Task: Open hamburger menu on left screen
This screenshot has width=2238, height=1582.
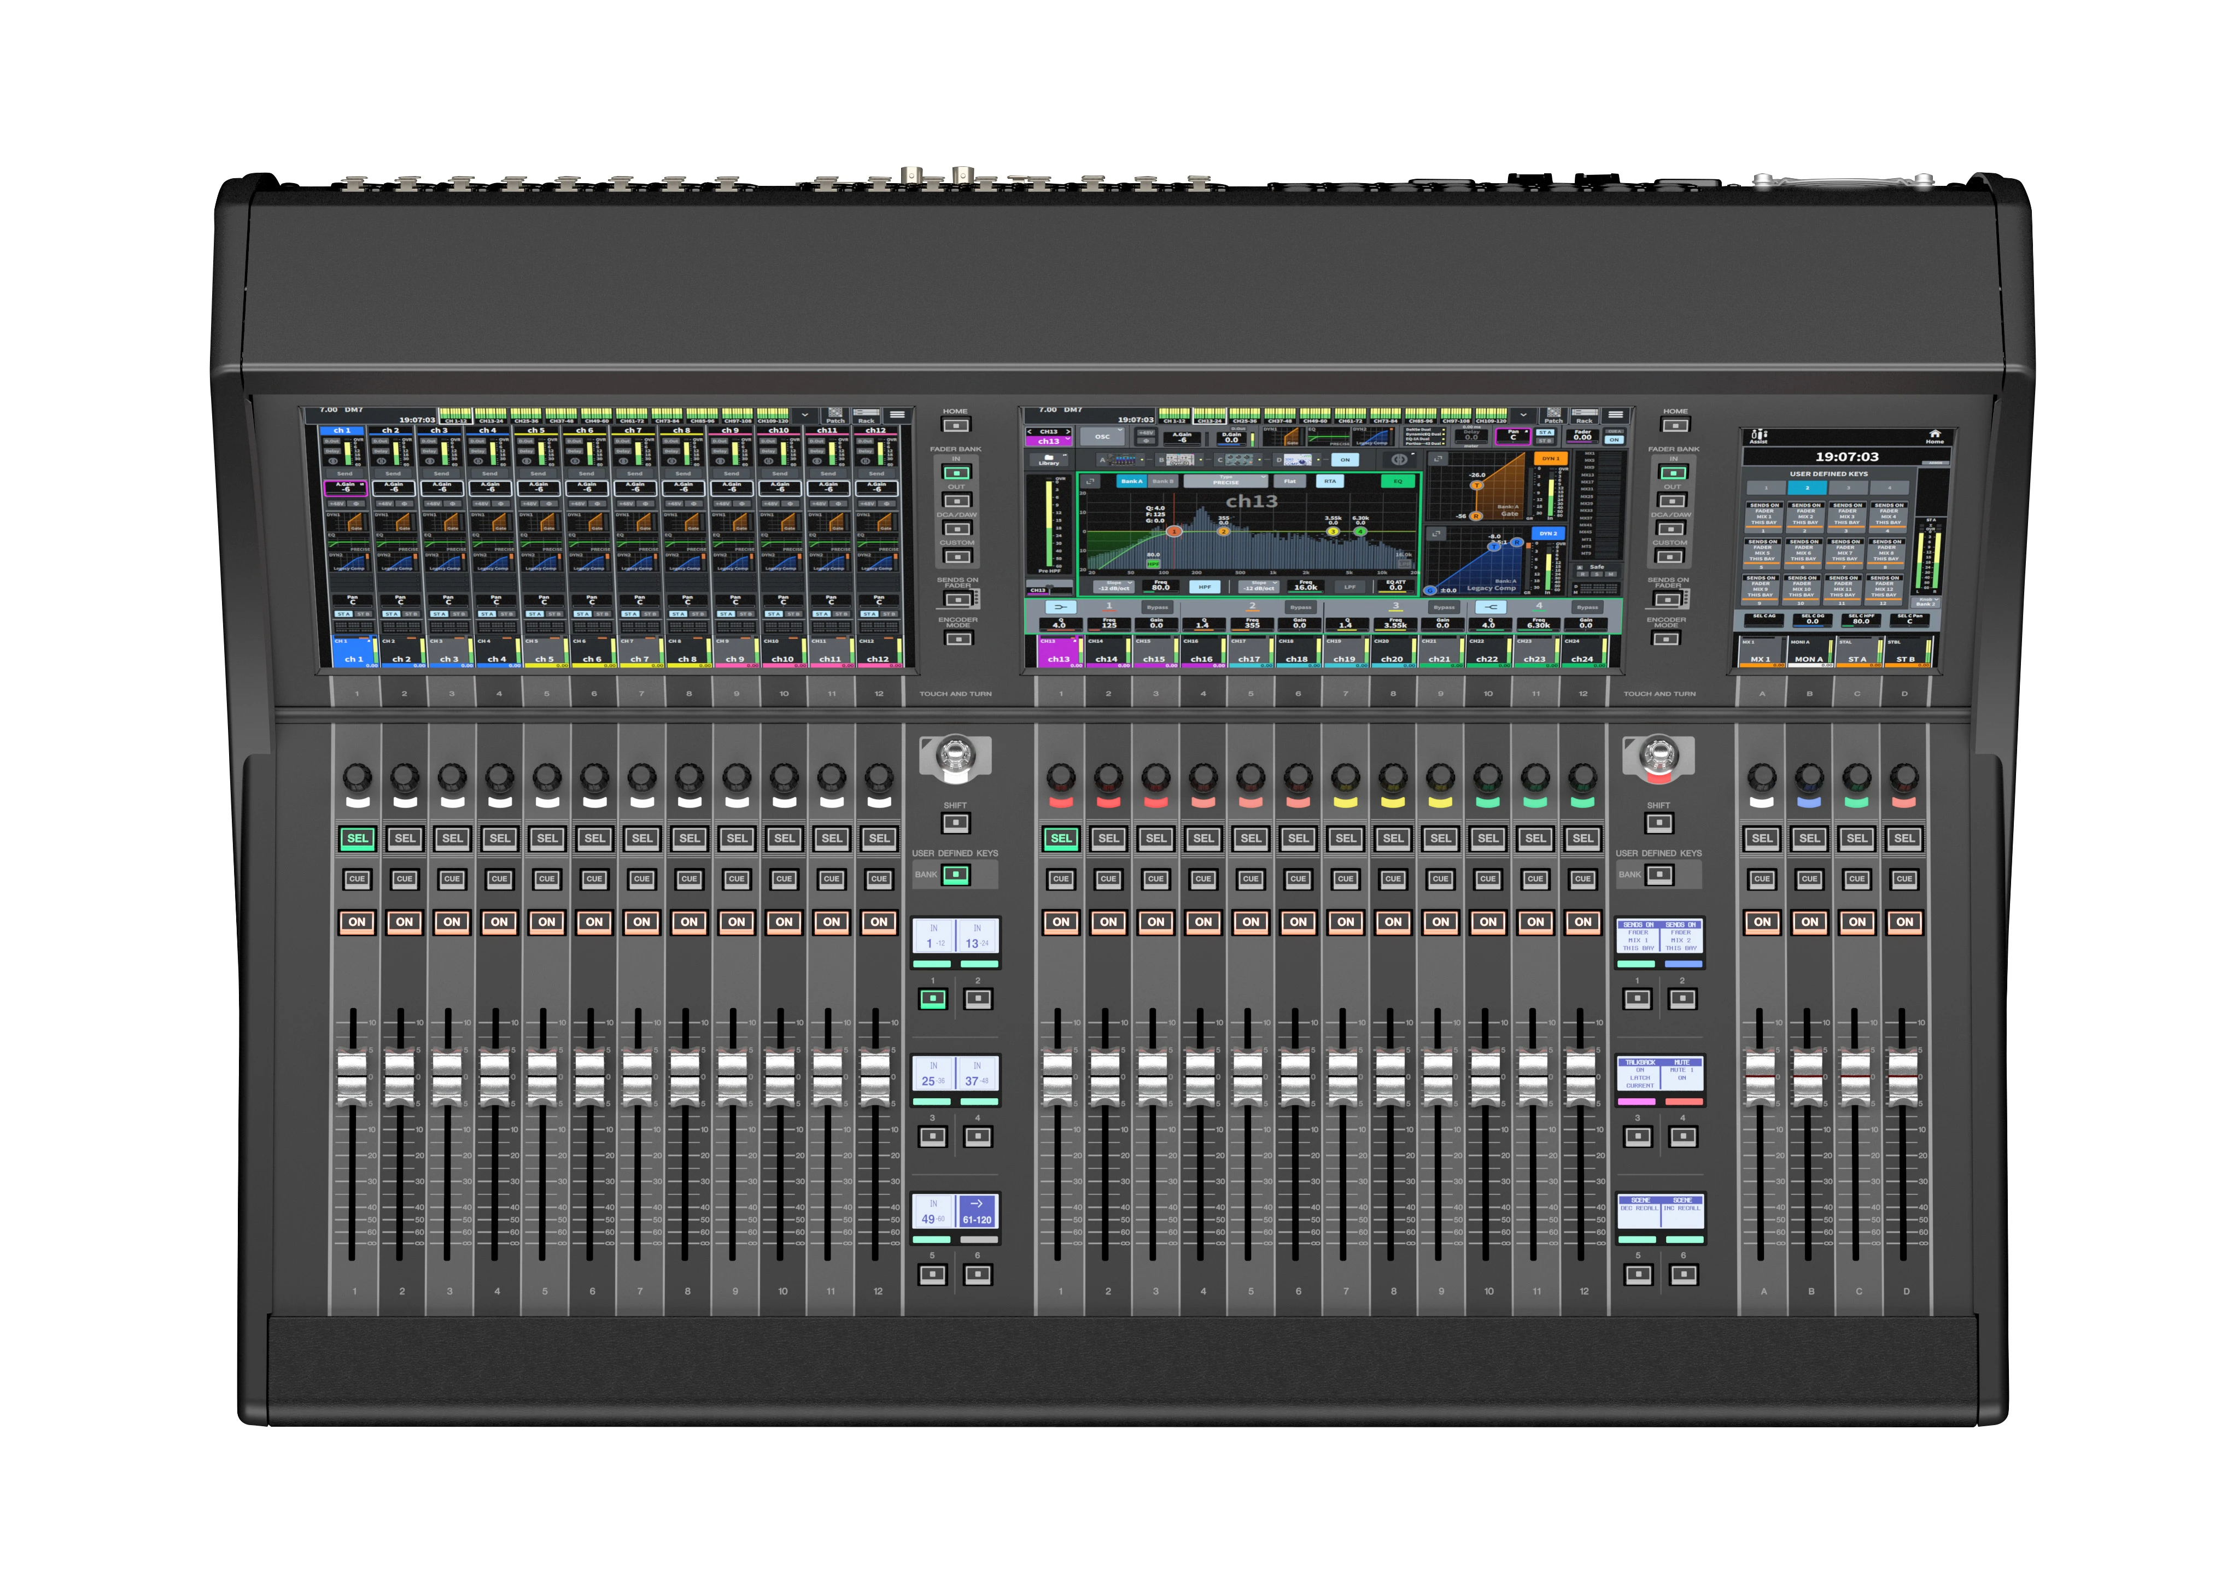Action: 897,415
